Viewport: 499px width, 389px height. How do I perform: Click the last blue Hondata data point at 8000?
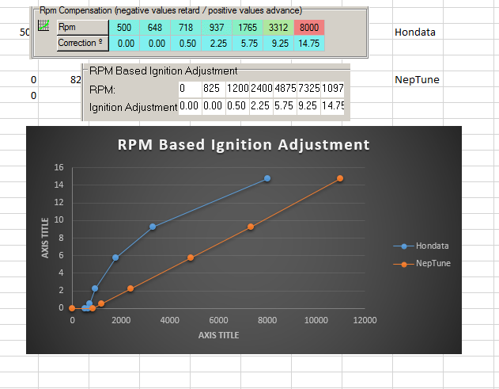(x=267, y=178)
